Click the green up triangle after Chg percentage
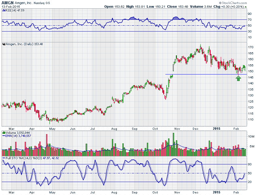Image resolution: width=256 pixels, height=195 pixels. point(245,7)
